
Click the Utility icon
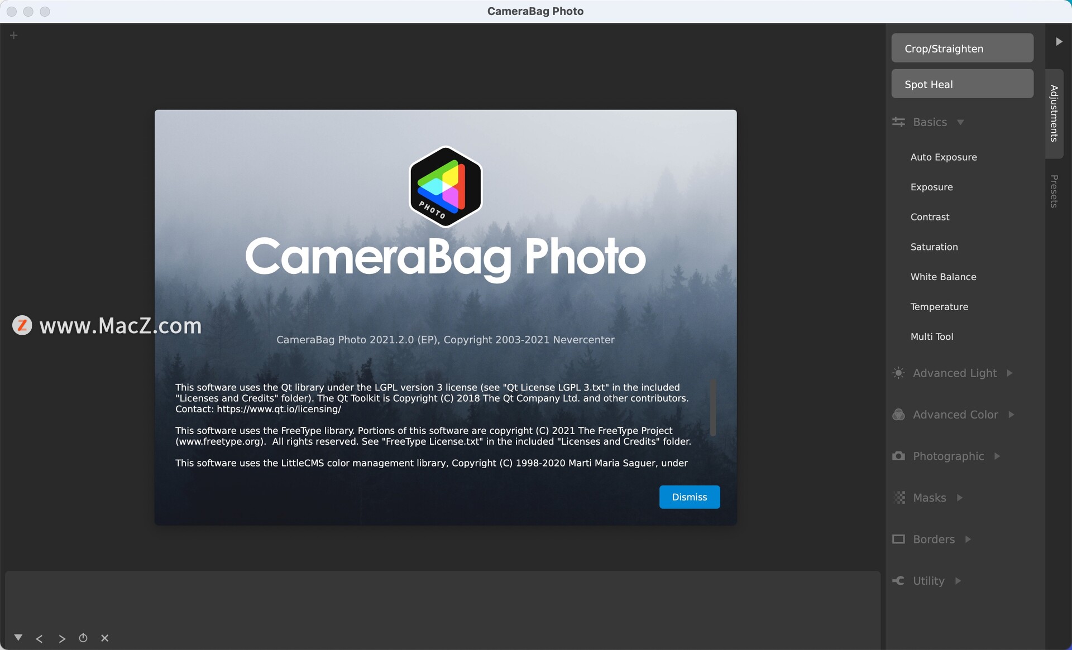[898, 581]
